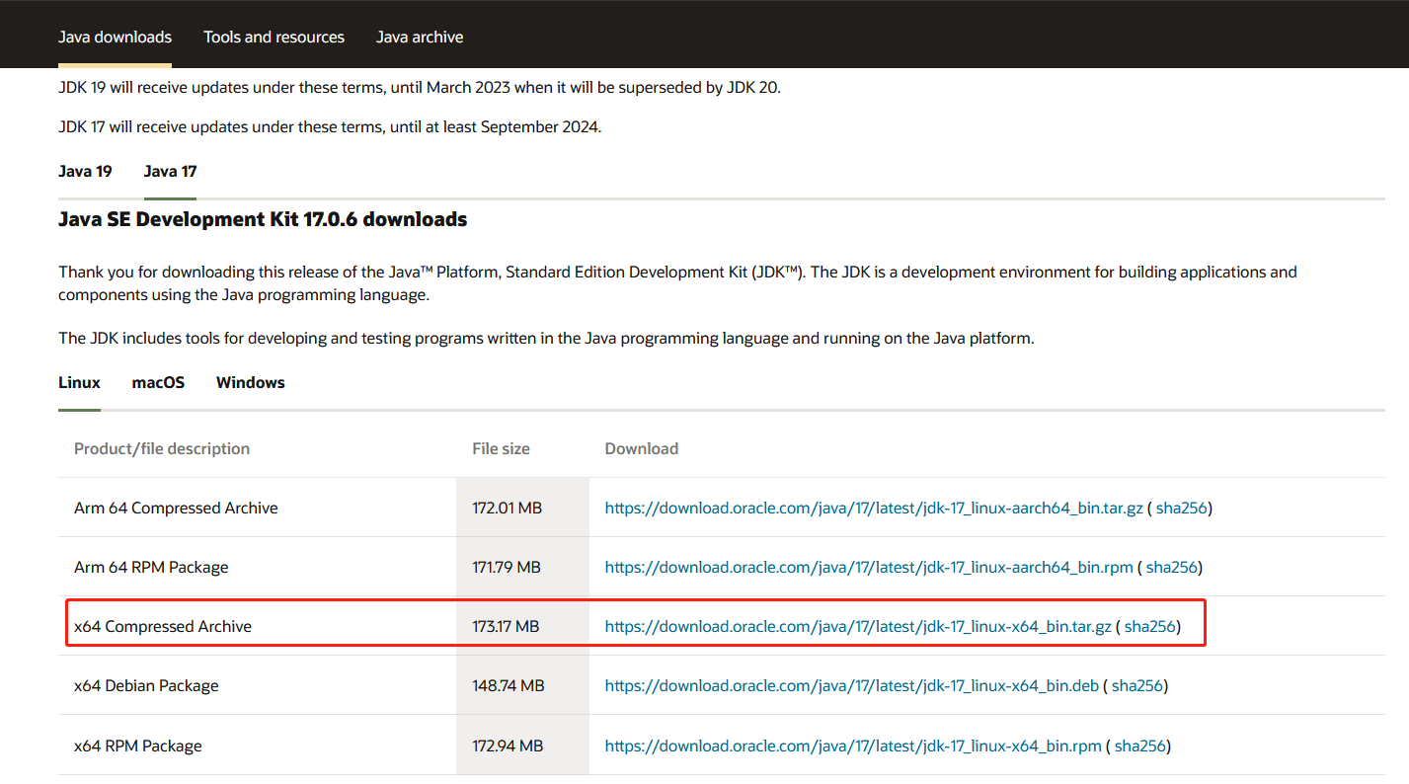The height and width of the screenshot is (784, 1409).
Task: Download the linux-aarch64 RPM package link
Action: point(868,568)
